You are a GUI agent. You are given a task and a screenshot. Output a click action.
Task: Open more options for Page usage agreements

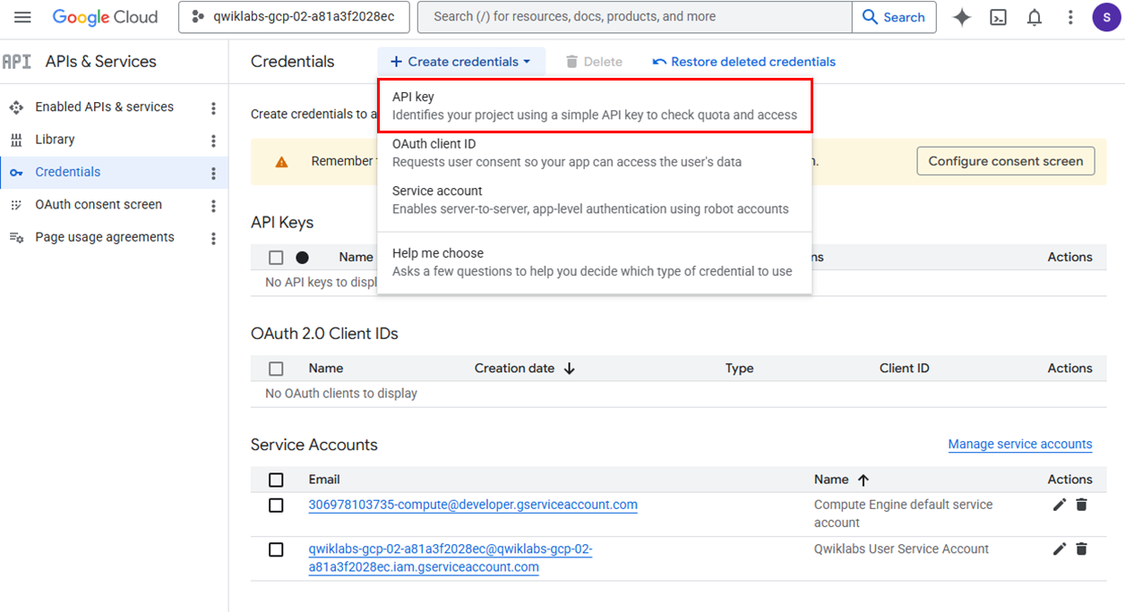pyautogui.click(x=213, y=239)
